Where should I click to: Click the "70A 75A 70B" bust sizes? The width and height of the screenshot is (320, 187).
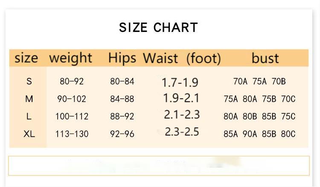point(259,81)
